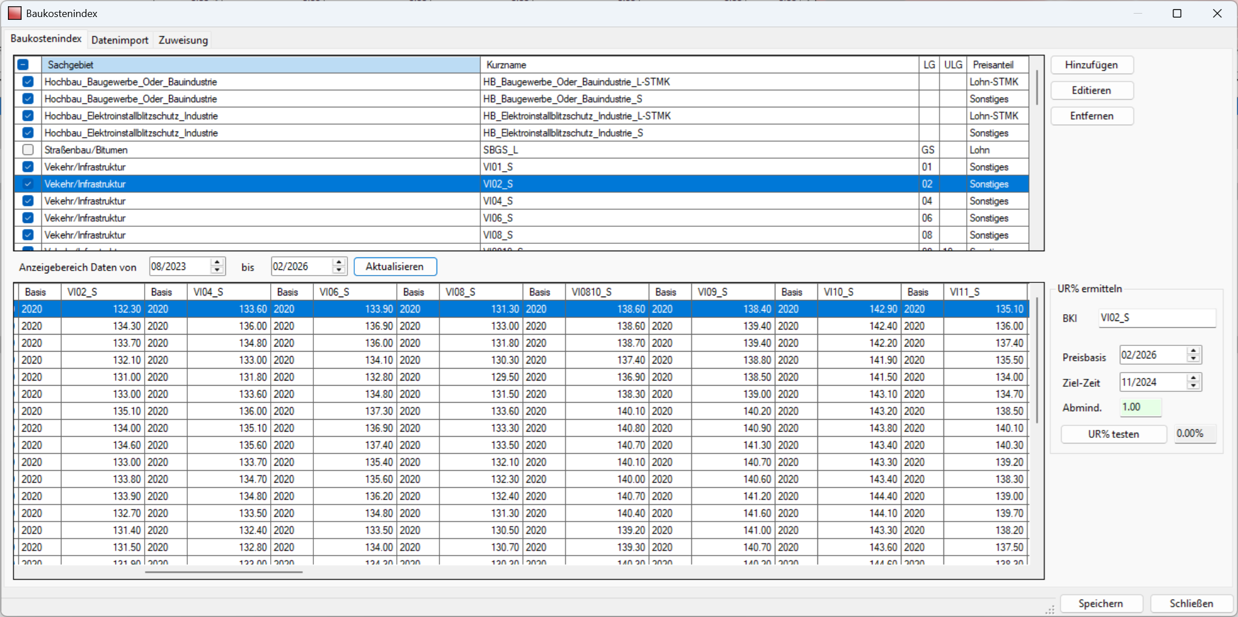Viewport: 1238px width, 617px height.
Task: Decrease the end date 02/2026 with down arrow
Action: (339, 271)
